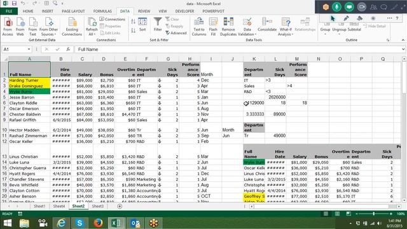
Task: Click zoom in plus button
Action: click(x=391, y=214)
